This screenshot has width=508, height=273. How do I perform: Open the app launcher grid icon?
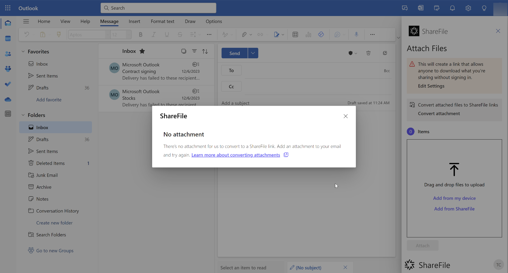point(8,8)
